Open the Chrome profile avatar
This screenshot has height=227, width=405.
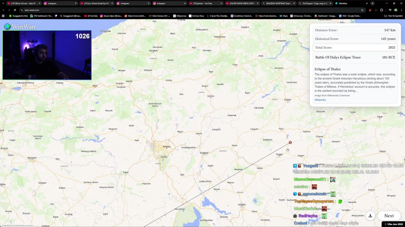(396, 10)
